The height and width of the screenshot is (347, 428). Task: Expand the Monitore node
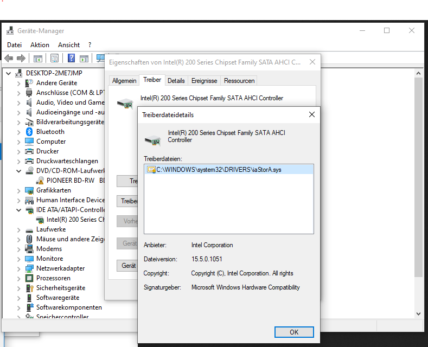[x=18, y=259]
